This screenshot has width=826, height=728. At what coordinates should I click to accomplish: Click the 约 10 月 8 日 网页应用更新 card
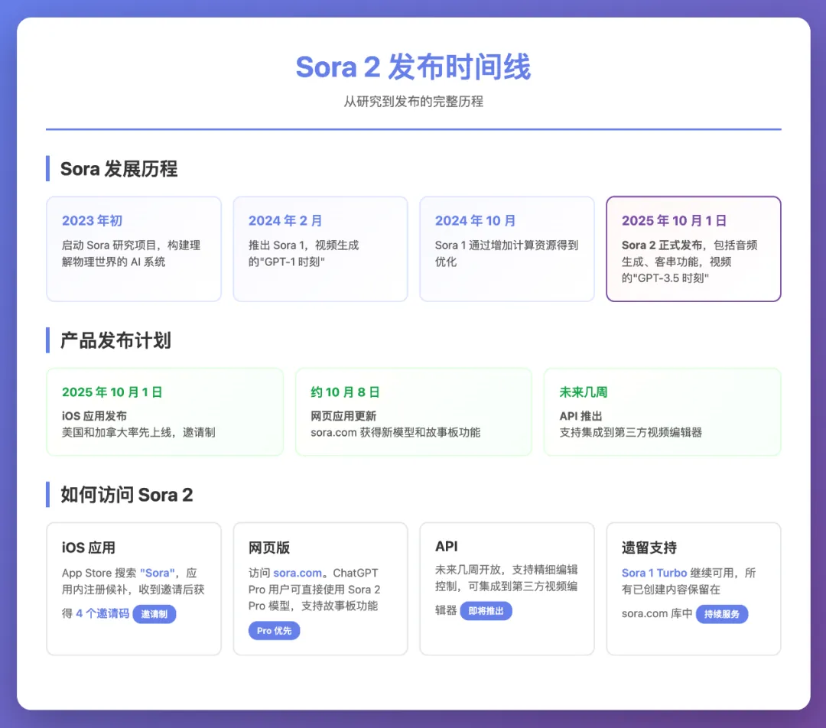(x=413, y=411)
